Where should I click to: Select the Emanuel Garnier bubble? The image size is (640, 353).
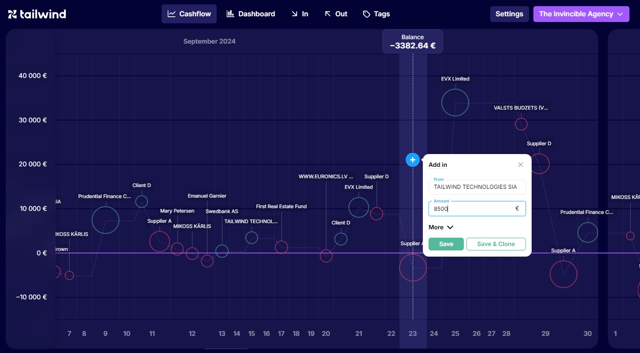pyautogui.click(x=207, y=261)
